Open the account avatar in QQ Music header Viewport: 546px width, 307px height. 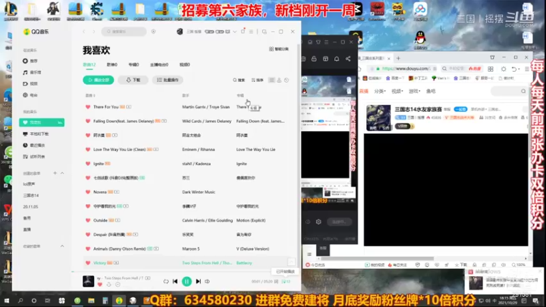pos(179,31)
